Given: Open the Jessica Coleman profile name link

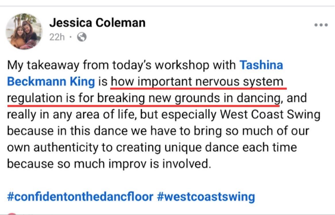Looking at the screenshot, I should click(x=97, y=23).
